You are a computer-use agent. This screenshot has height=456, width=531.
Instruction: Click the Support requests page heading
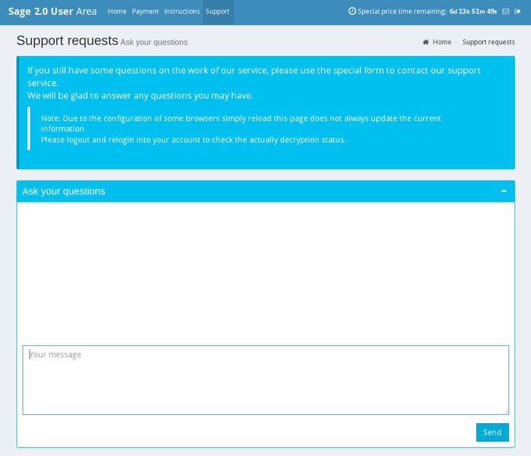(67, 40)
